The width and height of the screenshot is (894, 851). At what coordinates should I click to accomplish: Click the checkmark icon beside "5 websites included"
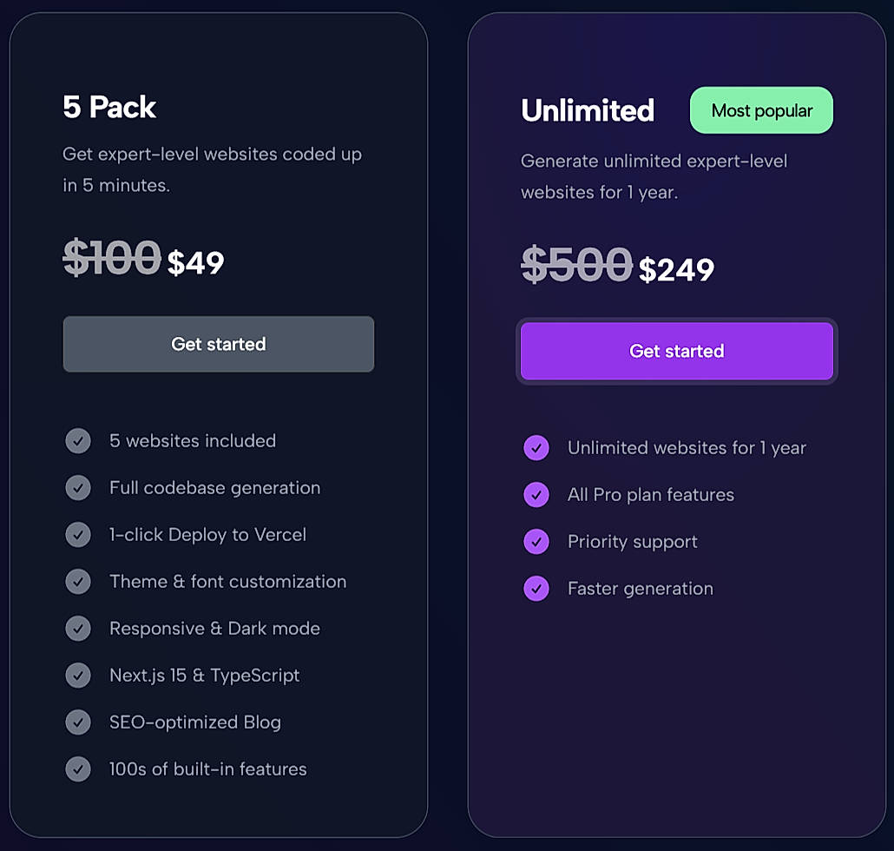78,441
